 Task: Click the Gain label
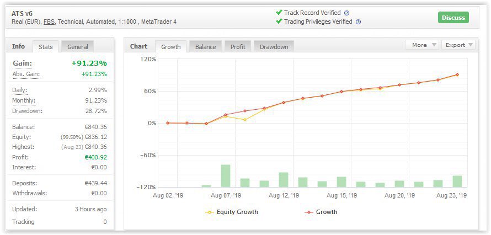click(x=22, y=63)
